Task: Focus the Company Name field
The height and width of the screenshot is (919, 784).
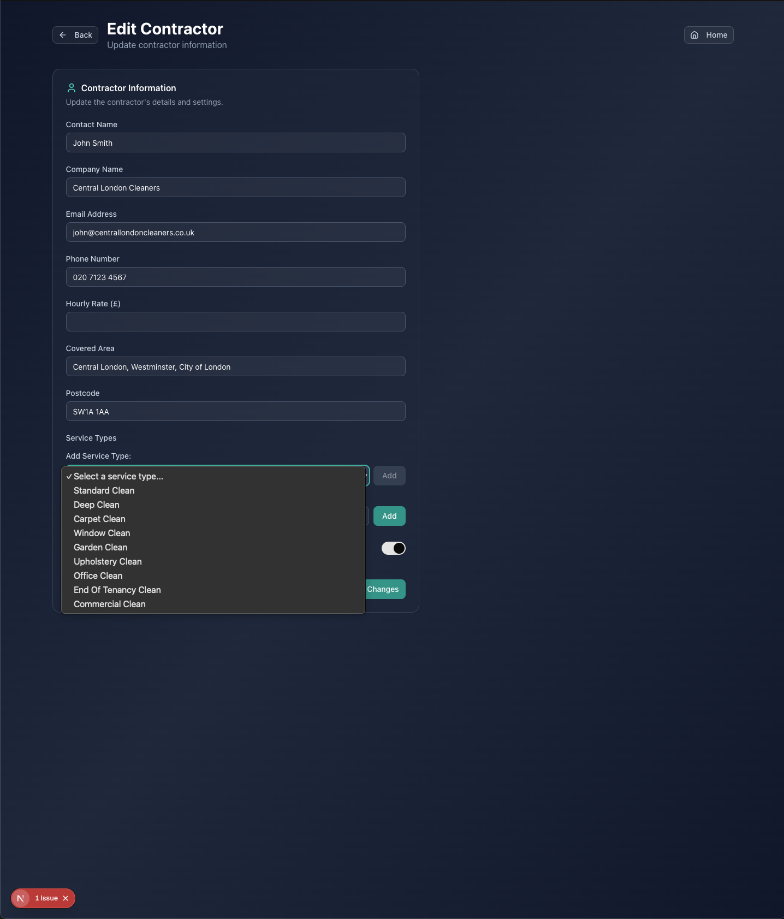Action: coord(236,187)
